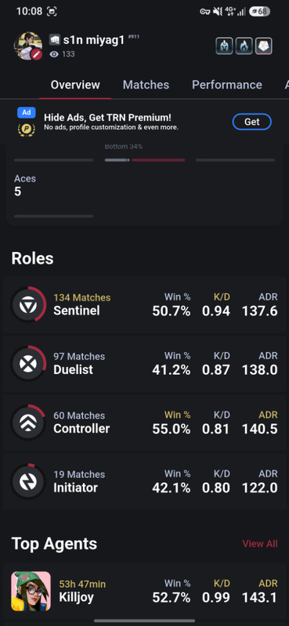Image resolution: width=289 pixels, height=626 pixels.
Task: Open View All top agents
Action: tap(260, 544)
